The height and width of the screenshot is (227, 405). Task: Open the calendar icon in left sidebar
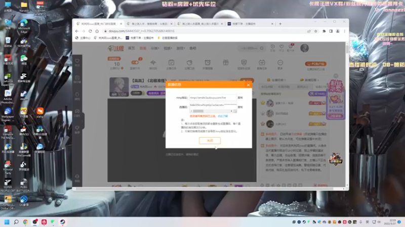click(x=77, y=79)
